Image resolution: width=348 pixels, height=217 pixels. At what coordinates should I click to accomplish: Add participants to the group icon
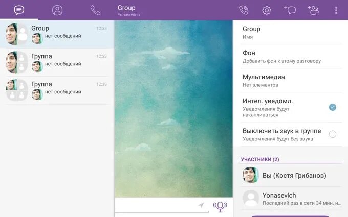(x=313, y=10)
